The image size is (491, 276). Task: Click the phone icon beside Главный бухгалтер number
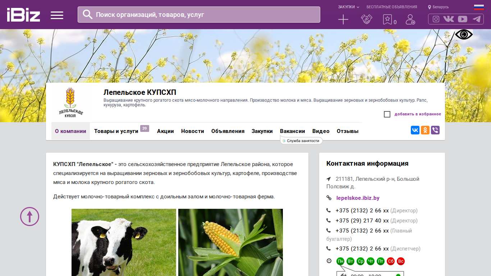[x=329, y=230]
